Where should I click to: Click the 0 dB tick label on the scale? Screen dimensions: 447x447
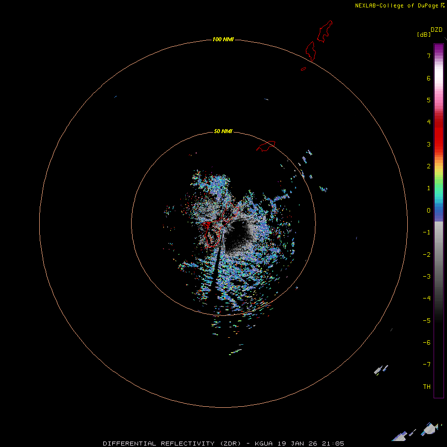tap(429, 211)
